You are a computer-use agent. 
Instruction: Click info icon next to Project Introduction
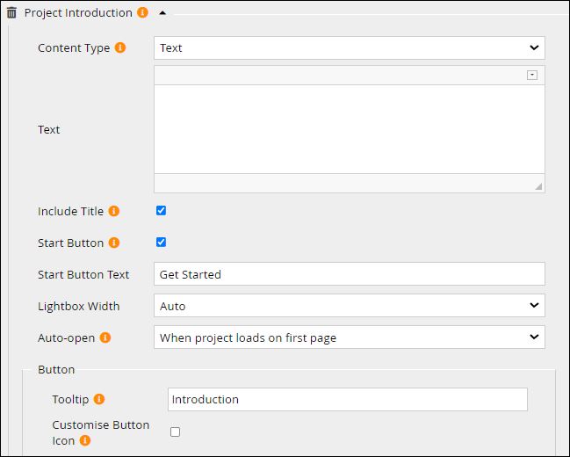[x=142, y=13]
